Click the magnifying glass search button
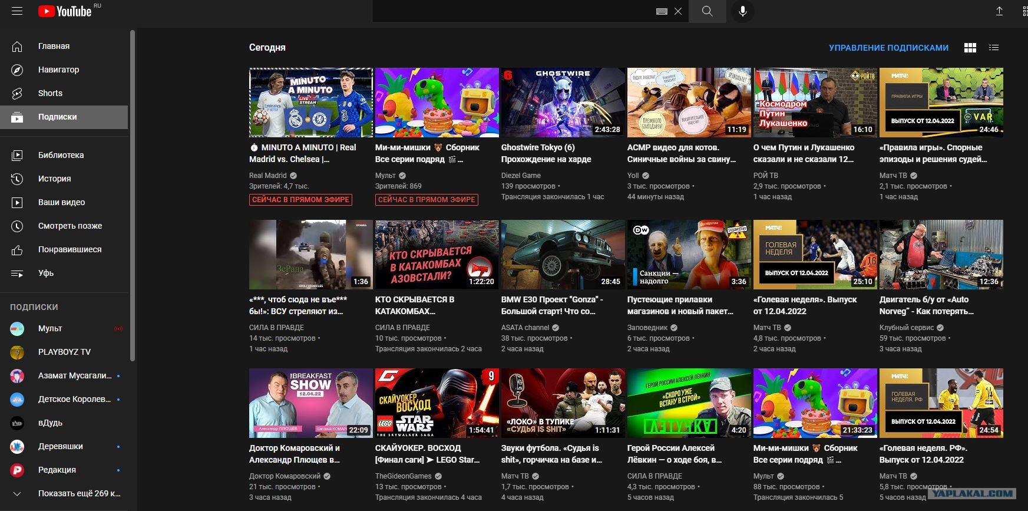The height and width of the screenshot is (511, 1028). (x=708, y=11)
